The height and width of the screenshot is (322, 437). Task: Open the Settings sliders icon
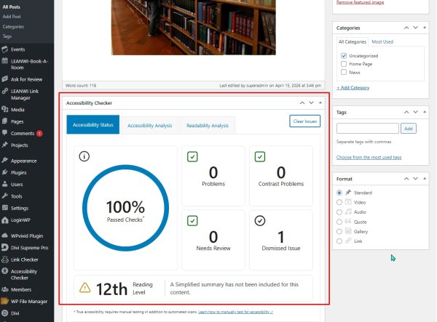[5, 208]
